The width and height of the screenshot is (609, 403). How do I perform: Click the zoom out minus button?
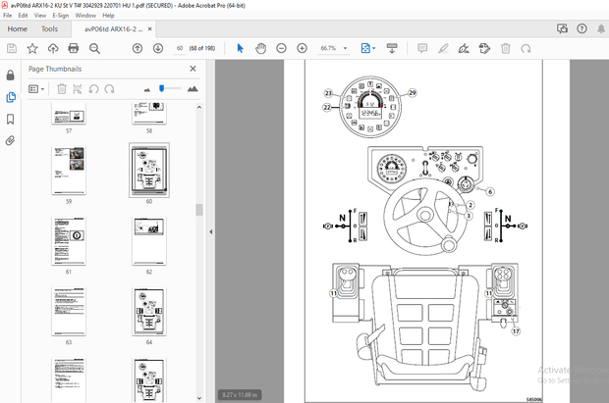click(281, 48)
